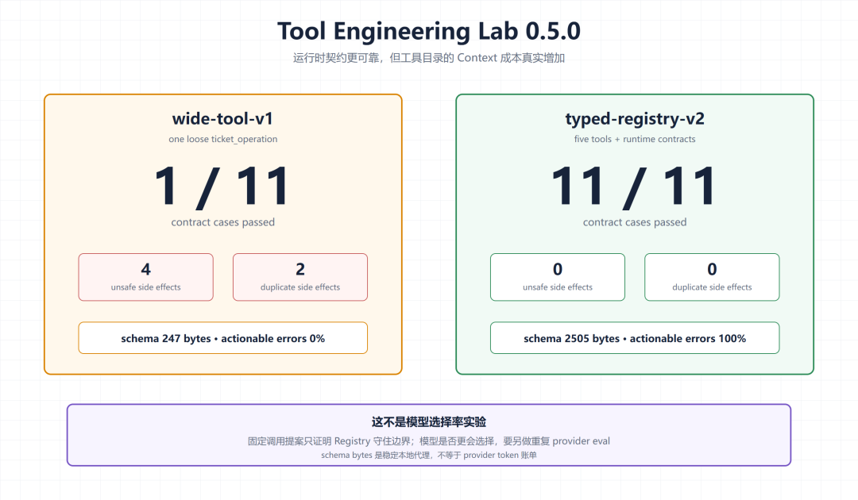Click contract cases passed under typed-registry-v2
Viewport: 858px width, 500px height.
pos(635,222)
